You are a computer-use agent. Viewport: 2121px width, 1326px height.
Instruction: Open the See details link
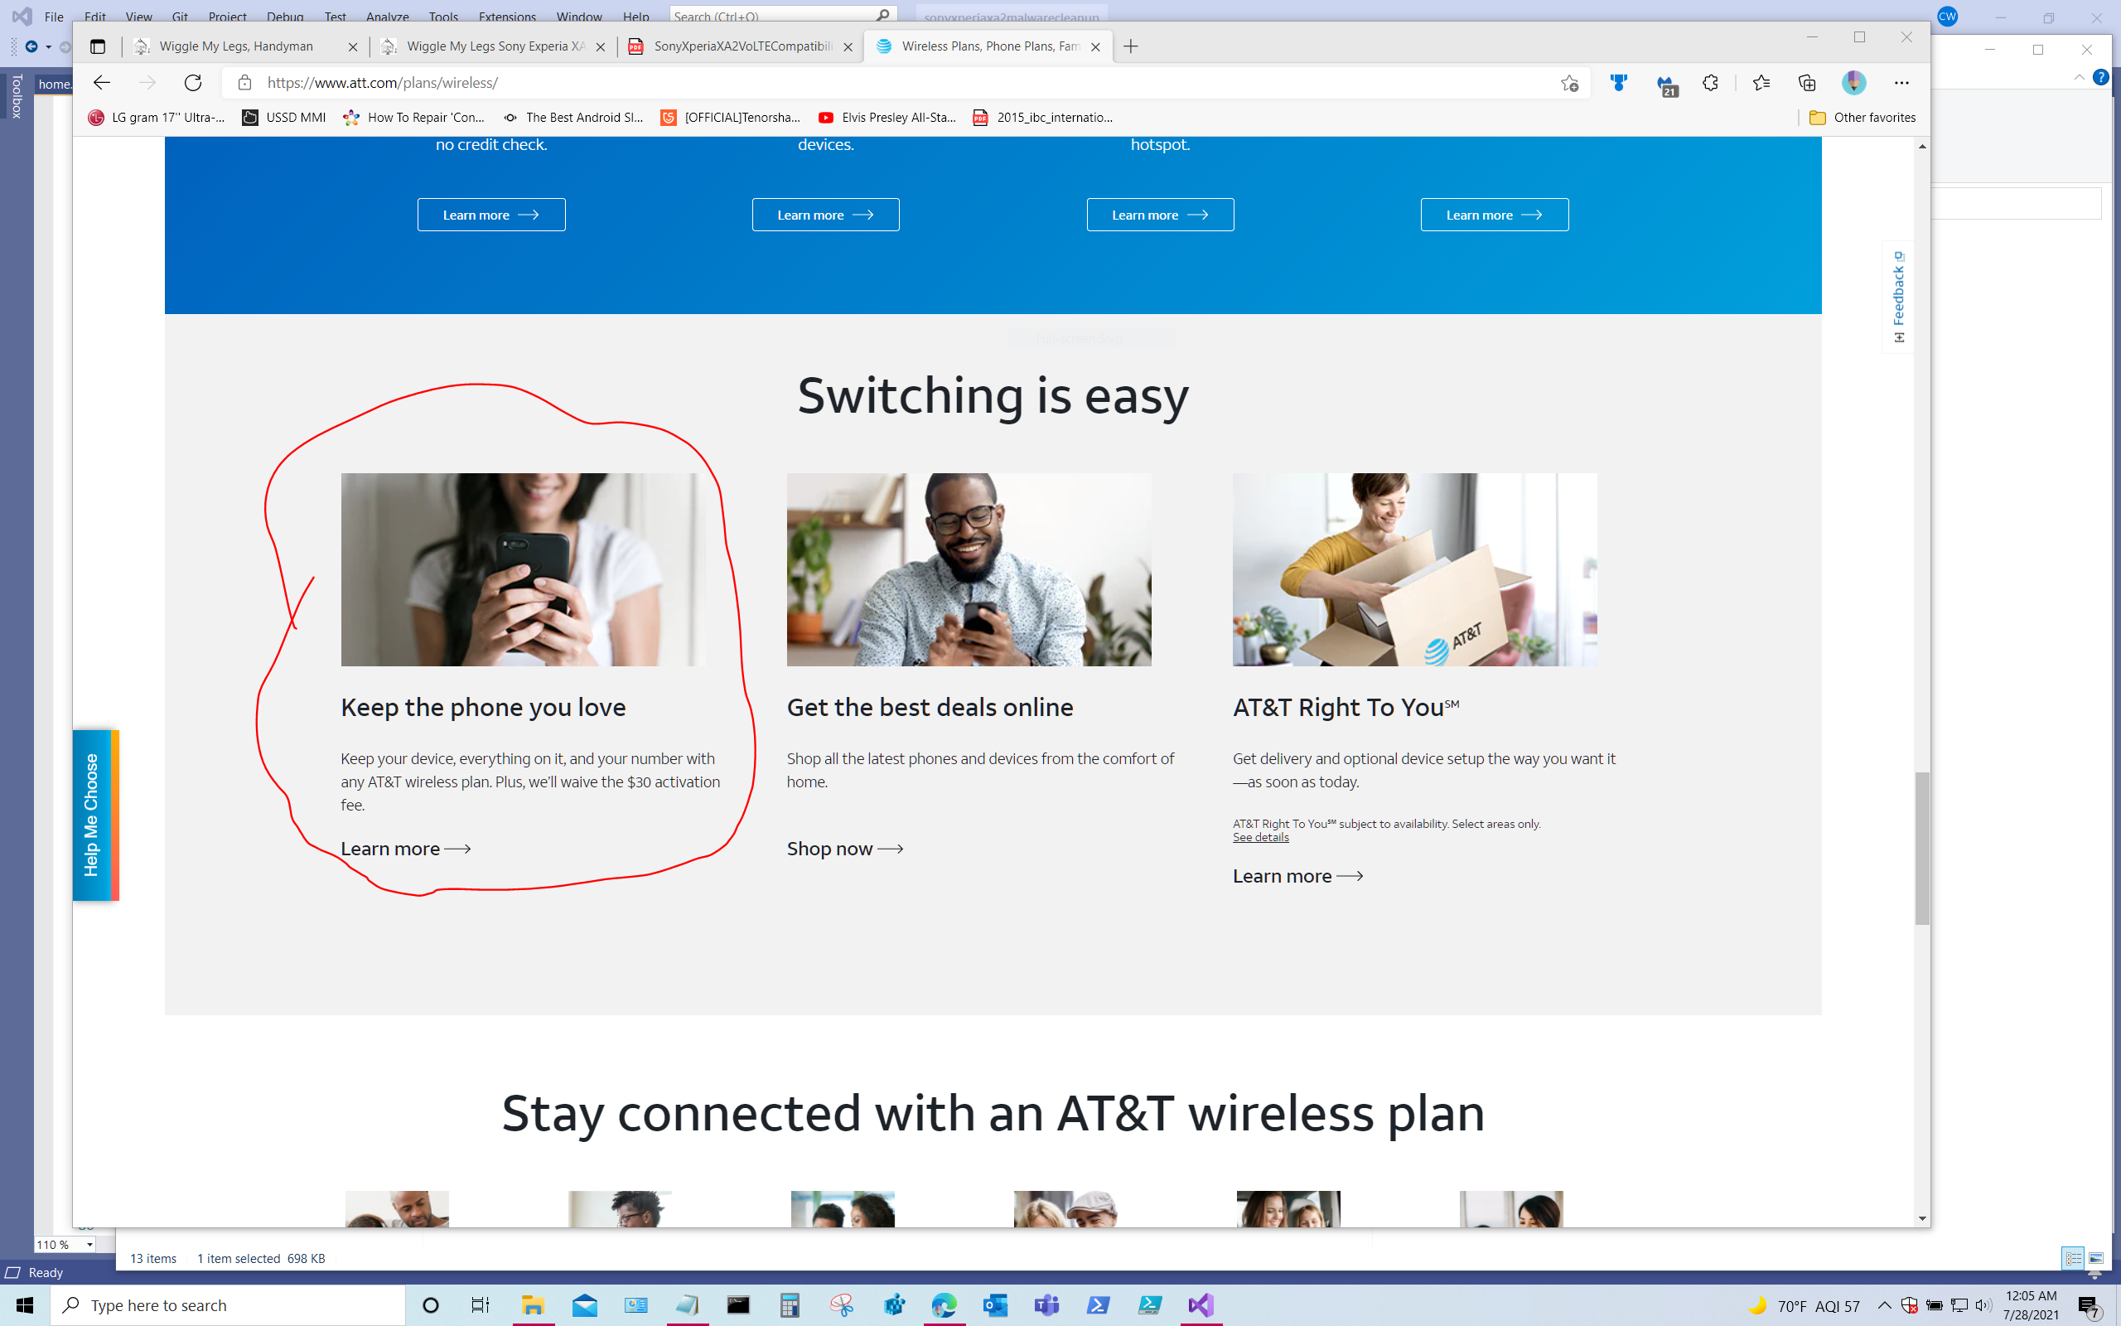coord(1260,838)
